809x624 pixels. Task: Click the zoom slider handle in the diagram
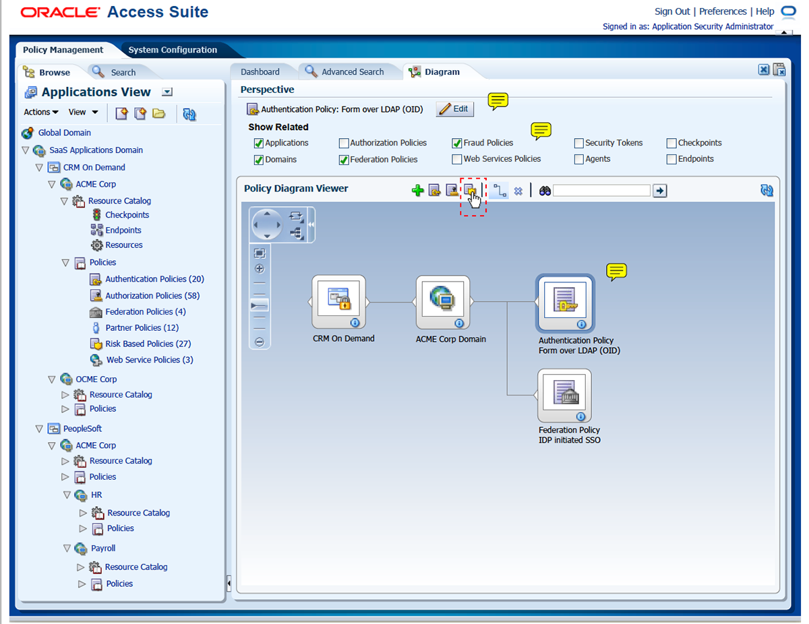coord(260,306)
